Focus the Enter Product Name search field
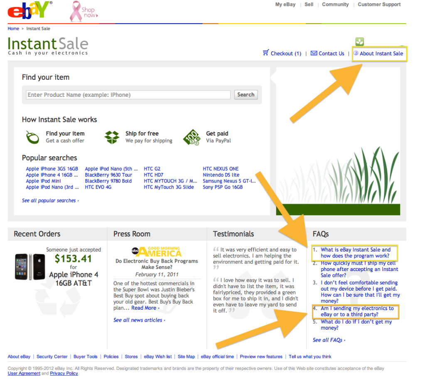This screenshot has width=425, height=387. tap(128, 95)
